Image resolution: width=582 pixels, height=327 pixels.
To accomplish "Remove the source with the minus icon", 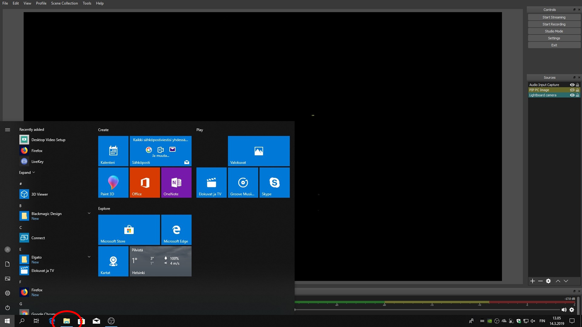I will (x=540, y=281).
